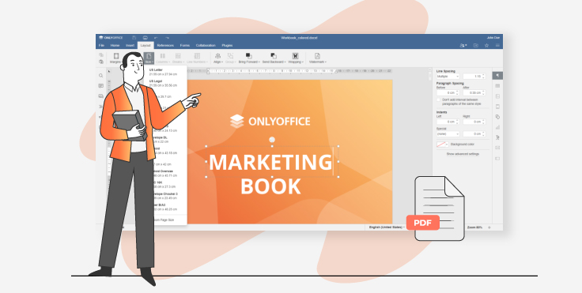
Task: Click the Paragraph Spacing Before input field
Action: [448, 92]
